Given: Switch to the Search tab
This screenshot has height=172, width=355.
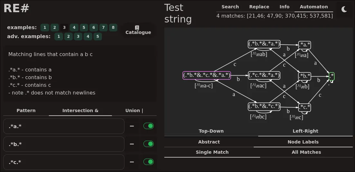Looking at the screenshot, I should coord(230,7).
